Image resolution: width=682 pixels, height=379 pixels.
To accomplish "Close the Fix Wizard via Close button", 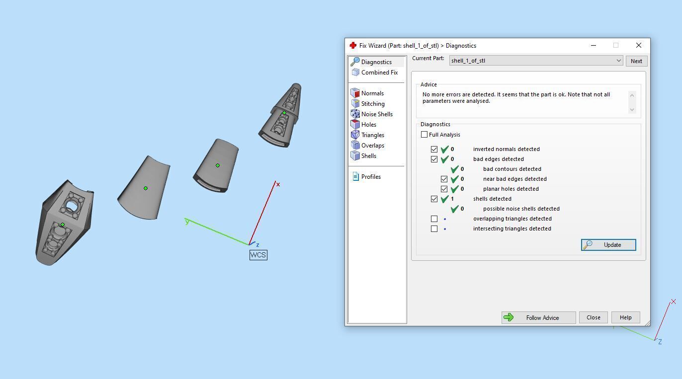I will (593, 317).
